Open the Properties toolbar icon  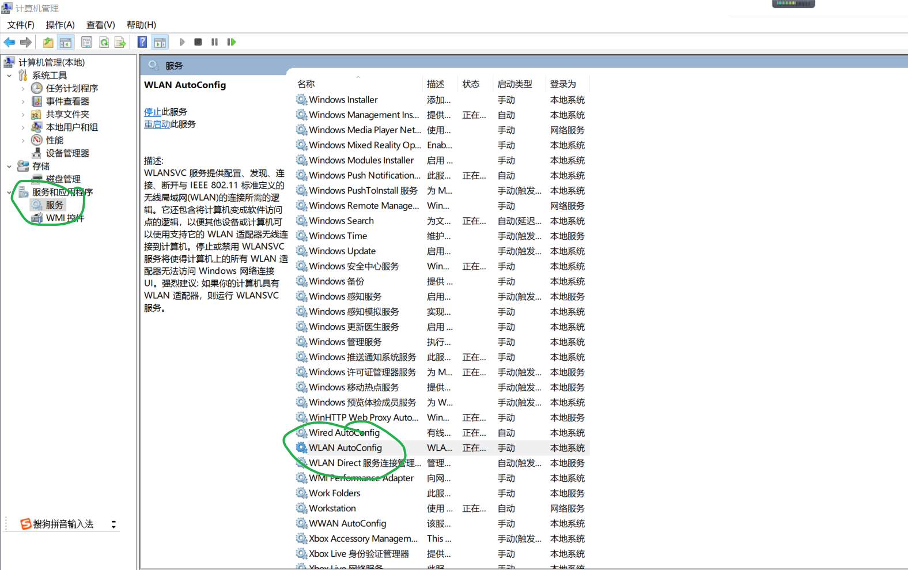[86, 42]
